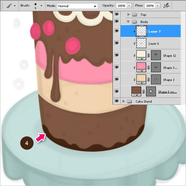Click the brush tip size 9 preview
Image resolution: width=186 pixels, height=186 pixels.
point(36,6)
